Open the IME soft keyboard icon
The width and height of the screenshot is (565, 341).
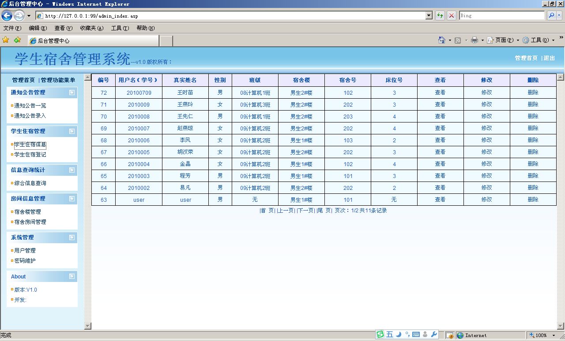point(416,335)
